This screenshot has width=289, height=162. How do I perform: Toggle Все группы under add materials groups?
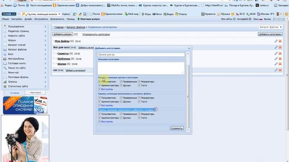point(99,121)
